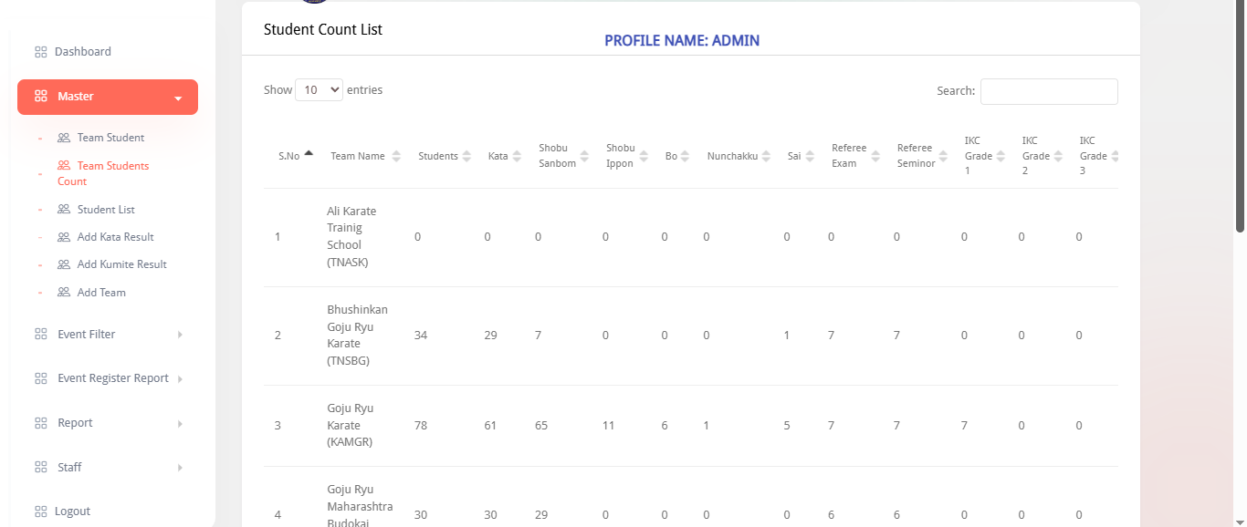The width and height of the screenshot is (1247, 527).
Task: Open the entries per page dropdown
Action: click(x=319, y=90)
